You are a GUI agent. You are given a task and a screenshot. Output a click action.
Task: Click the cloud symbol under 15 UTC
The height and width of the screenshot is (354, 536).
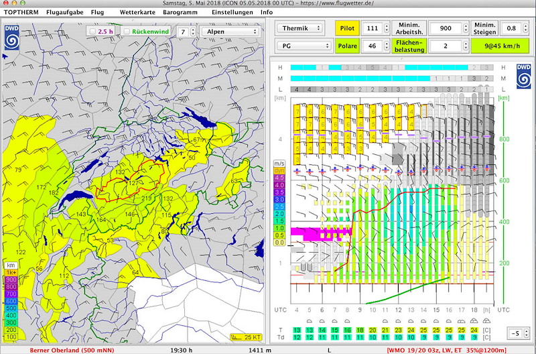tap(436, 321)
